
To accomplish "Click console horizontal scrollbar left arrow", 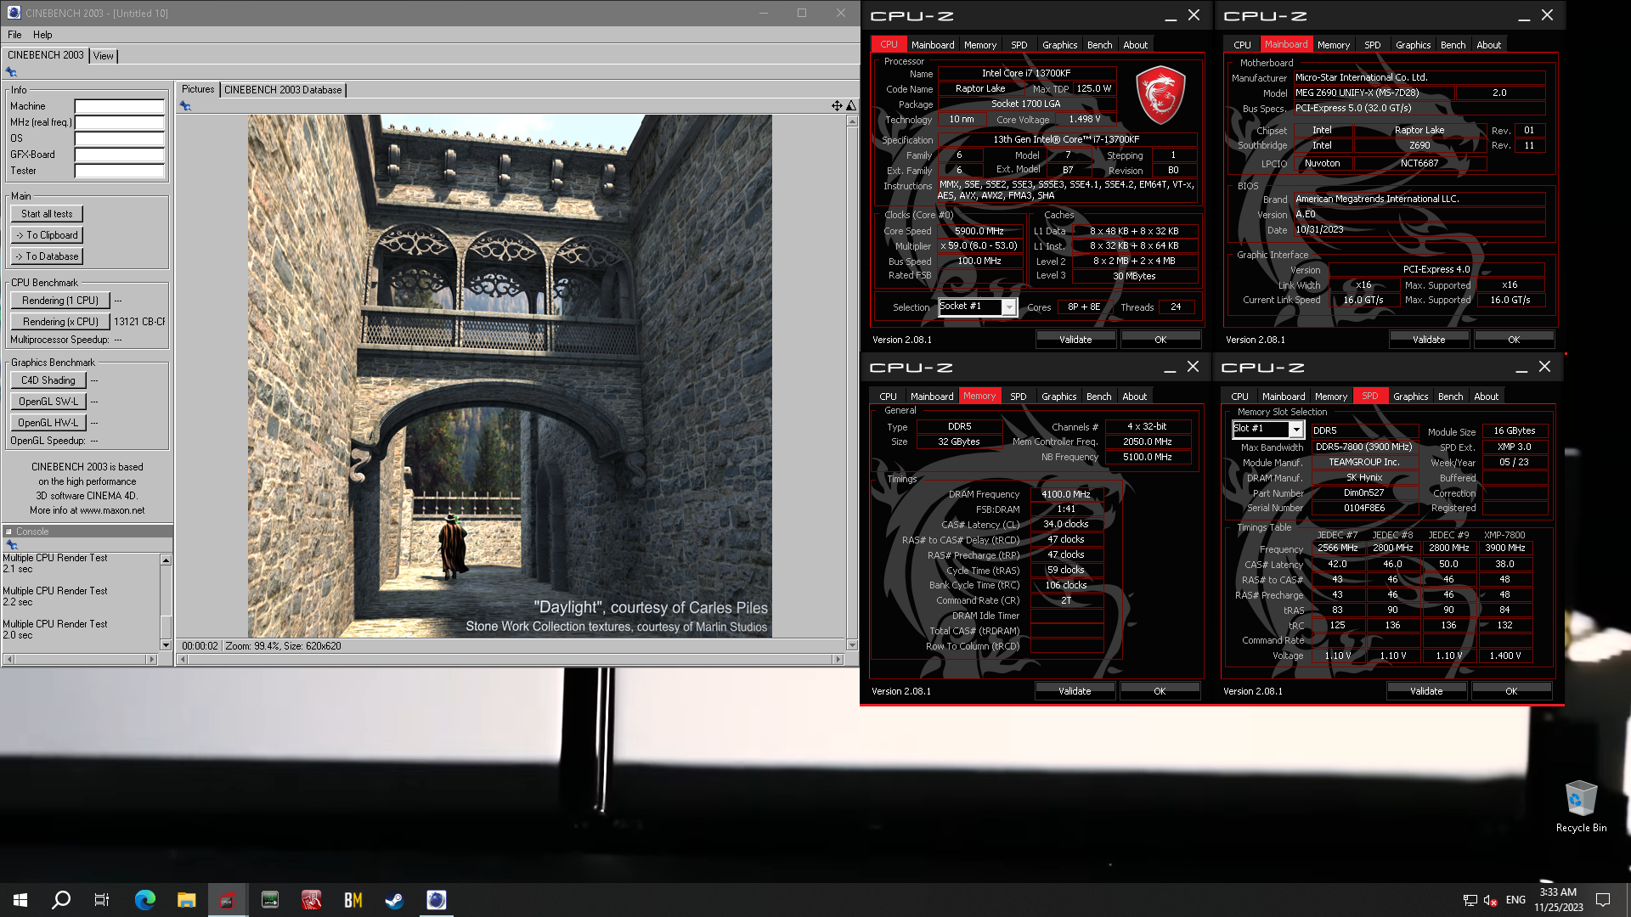I will click(x=8, y=659).
